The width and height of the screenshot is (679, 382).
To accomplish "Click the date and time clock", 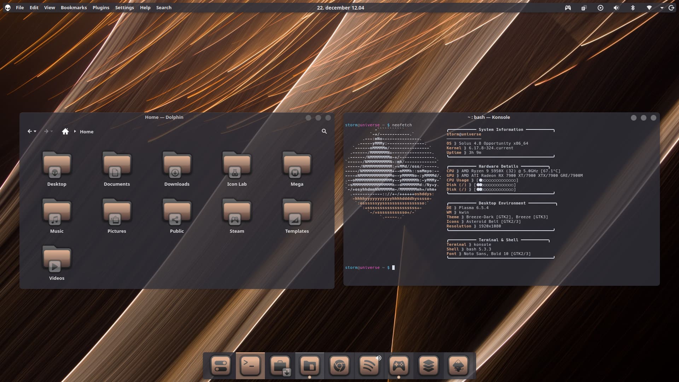I will pyautogui.click(x=340, y=7).
